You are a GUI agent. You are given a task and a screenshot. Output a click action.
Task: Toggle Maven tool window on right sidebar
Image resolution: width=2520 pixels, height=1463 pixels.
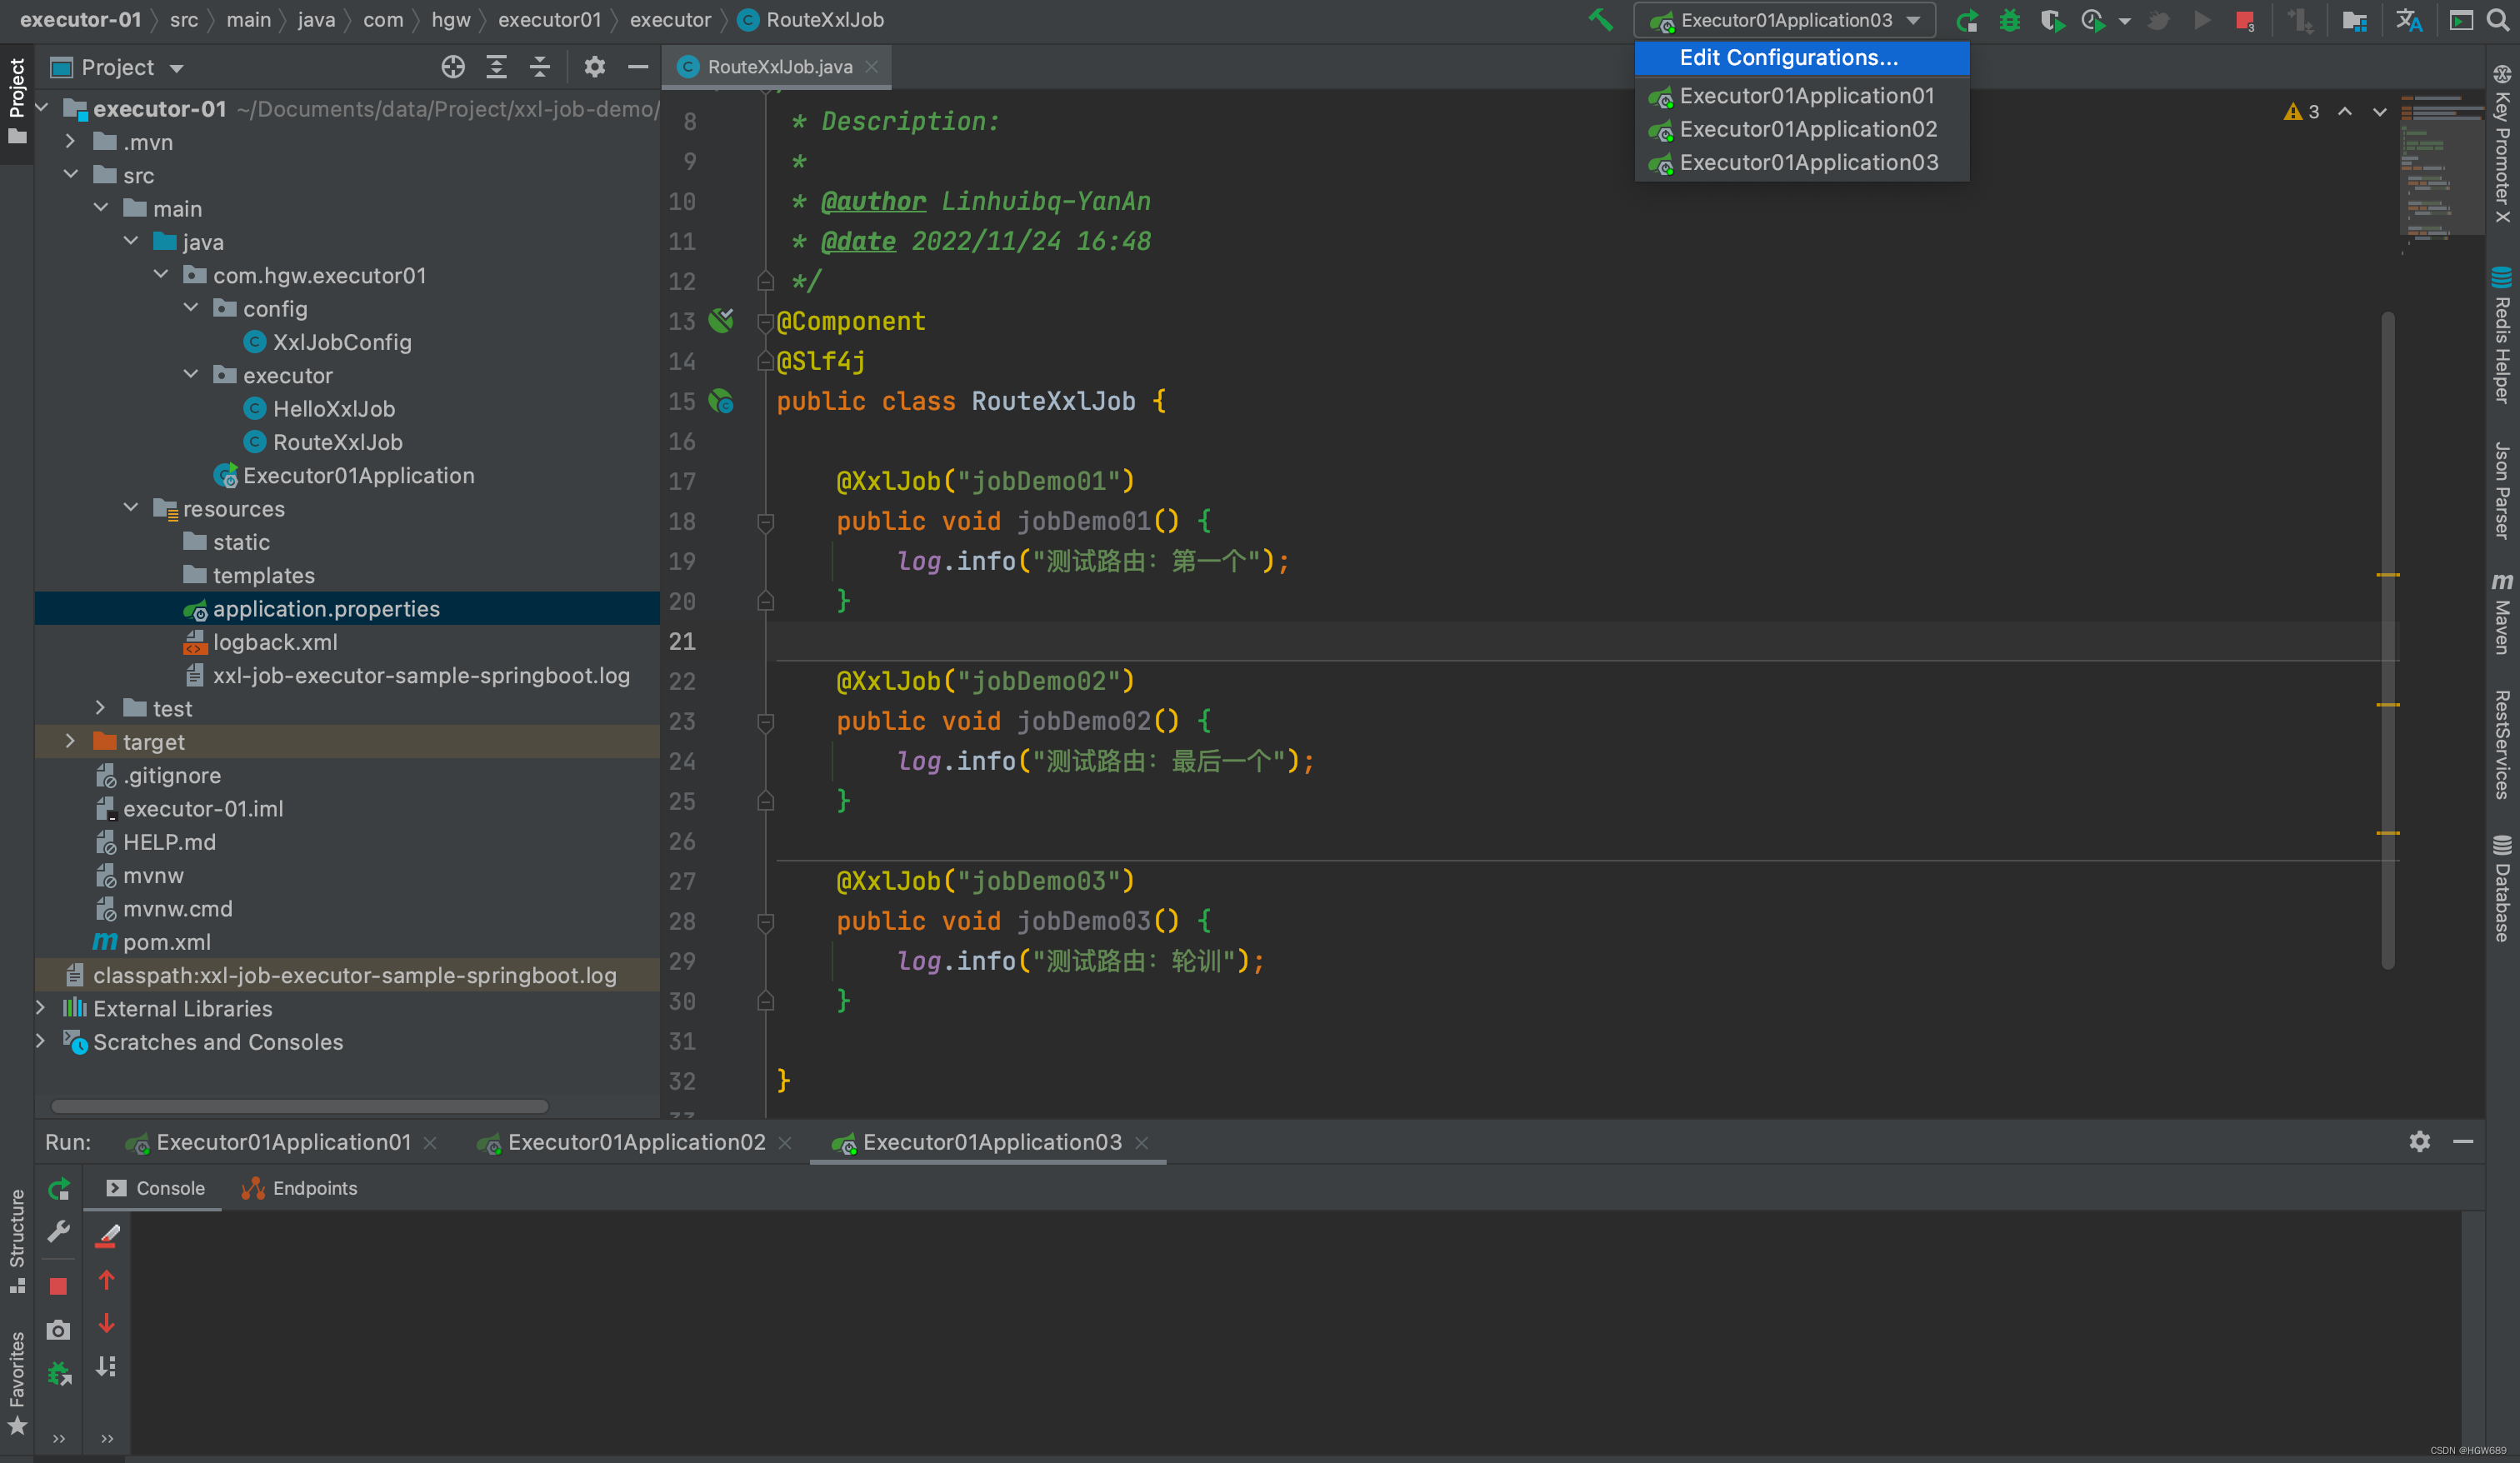click(2502, 612)
